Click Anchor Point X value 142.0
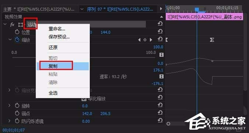This screenshot has width=249, height=133. coord(87,114)
